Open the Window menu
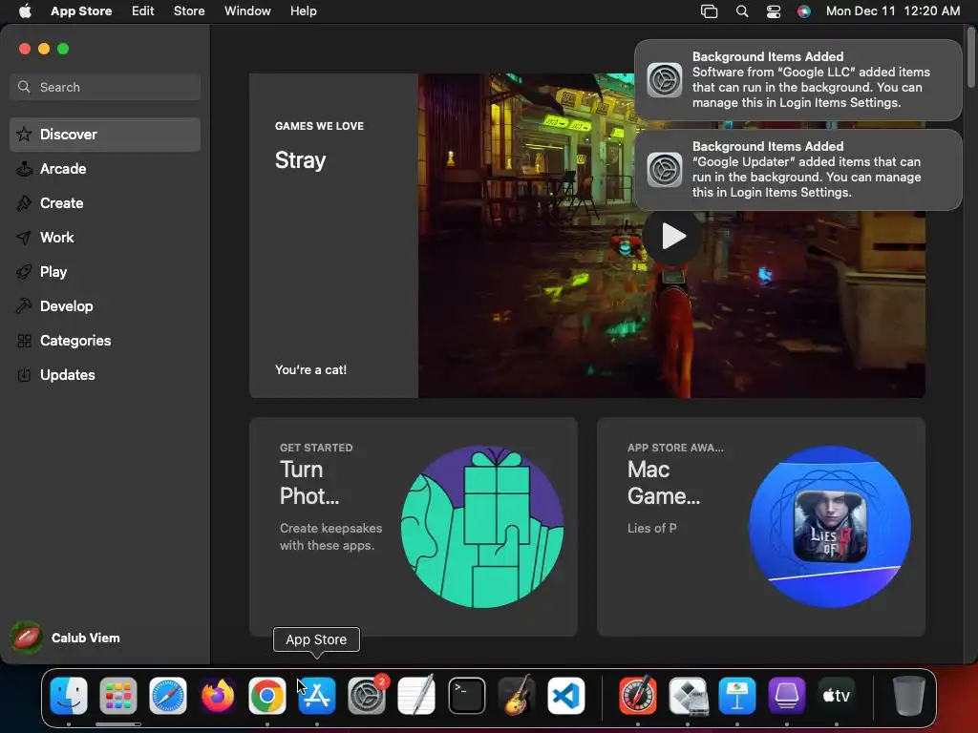Screen dimensions: 978x733 coord(247,11)
